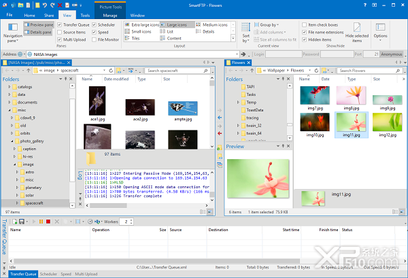Pin the right Folders pane
The image size is (408, 278).
(x=283, y=79)
